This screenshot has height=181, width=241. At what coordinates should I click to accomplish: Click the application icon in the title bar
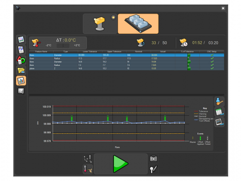pyautogui.click(x=18, y=8)
